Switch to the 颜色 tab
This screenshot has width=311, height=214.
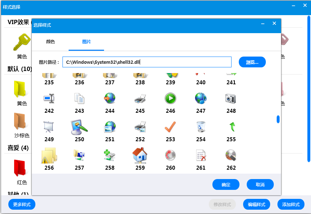point(50,42)
